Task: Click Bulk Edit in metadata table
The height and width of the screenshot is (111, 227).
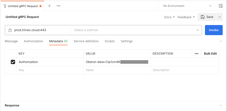Action: (x=210, y=54)
